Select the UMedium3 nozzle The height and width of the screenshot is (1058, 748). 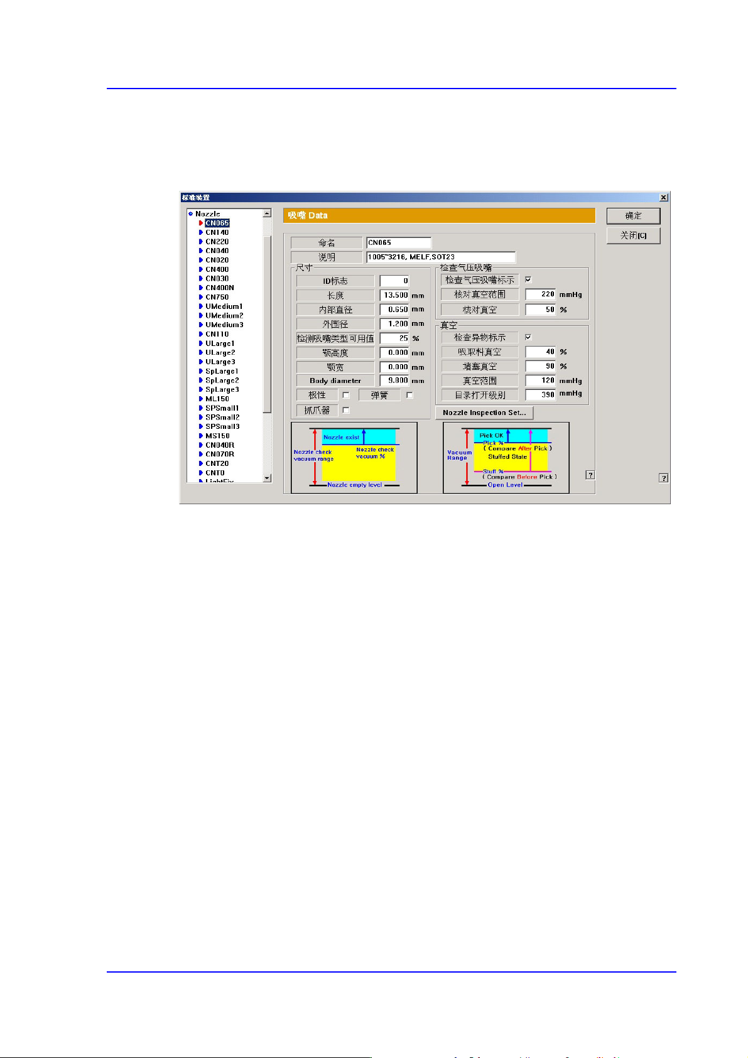pos(224,325)
